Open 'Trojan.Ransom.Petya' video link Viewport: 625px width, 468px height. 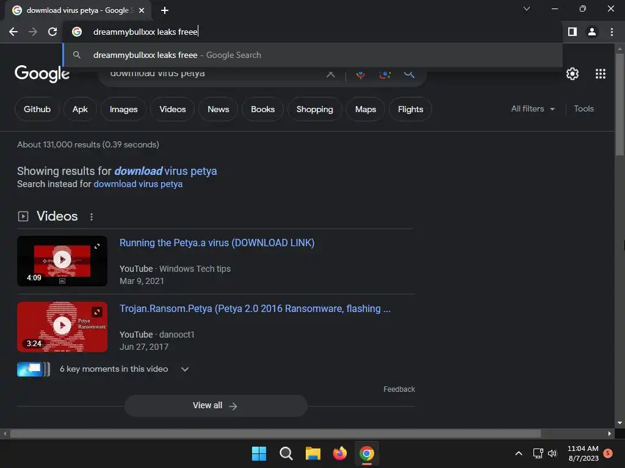click(x=255, y=309)
